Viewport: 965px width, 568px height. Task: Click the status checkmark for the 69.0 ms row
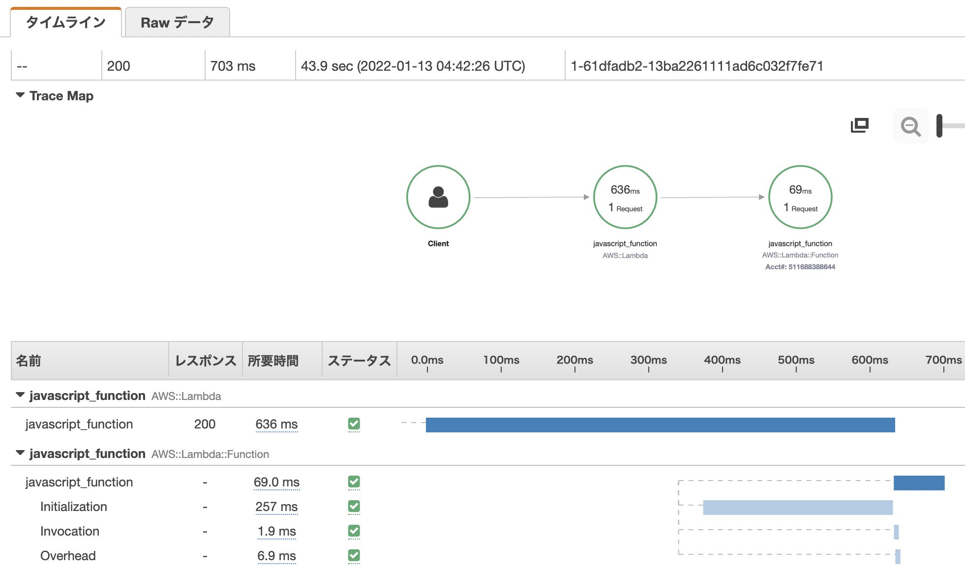[x=354, y=482]
